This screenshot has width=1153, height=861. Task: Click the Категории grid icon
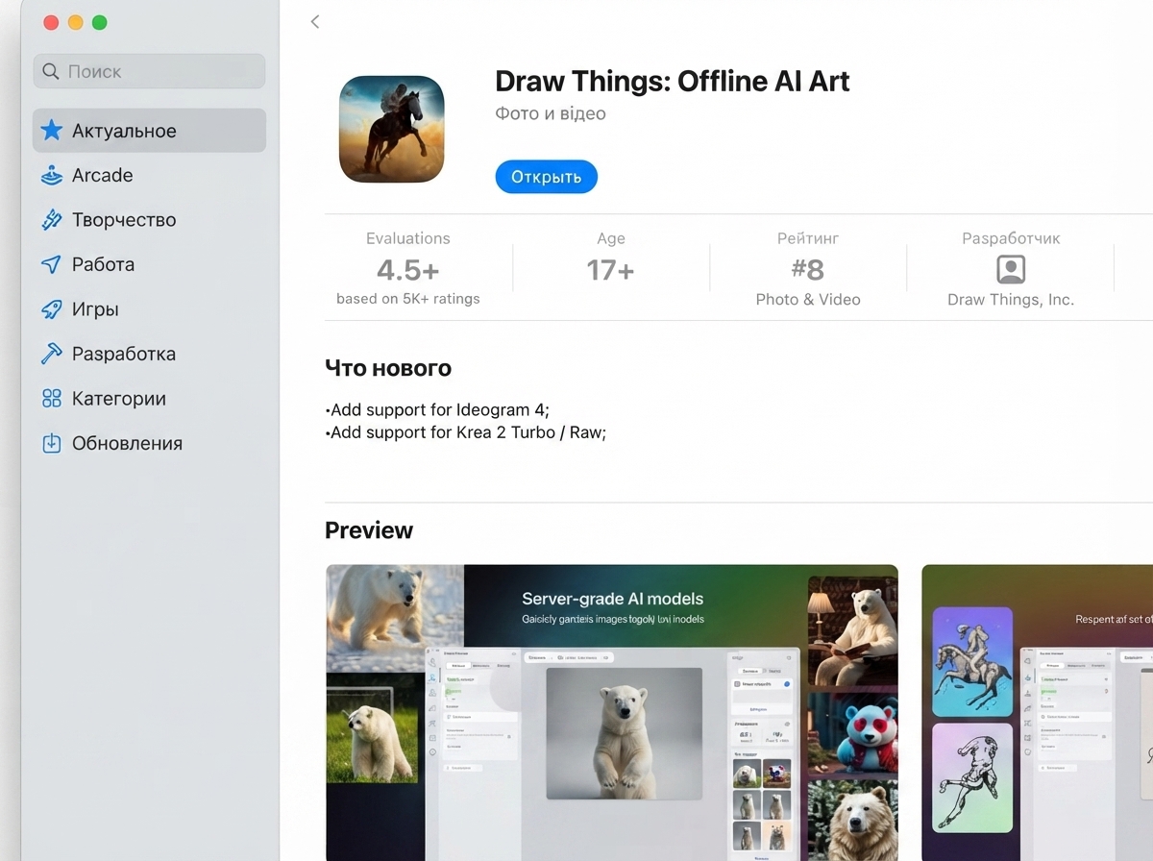[x=52, y=399]
